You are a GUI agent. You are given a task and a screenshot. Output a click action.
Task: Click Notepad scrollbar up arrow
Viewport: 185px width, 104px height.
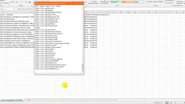pos(83,8)
